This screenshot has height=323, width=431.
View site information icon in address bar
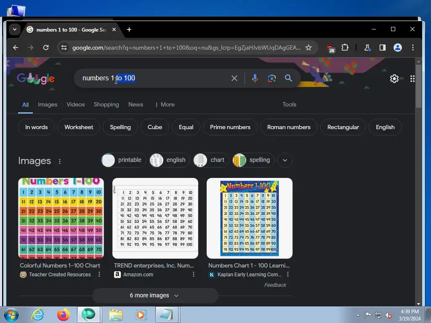pyautogui.click(x=64, y=48)
